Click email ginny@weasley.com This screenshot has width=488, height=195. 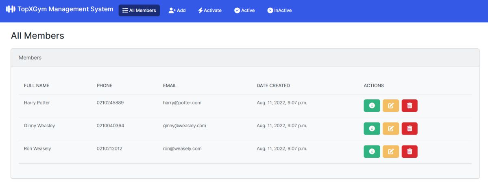tap(185, 126)
